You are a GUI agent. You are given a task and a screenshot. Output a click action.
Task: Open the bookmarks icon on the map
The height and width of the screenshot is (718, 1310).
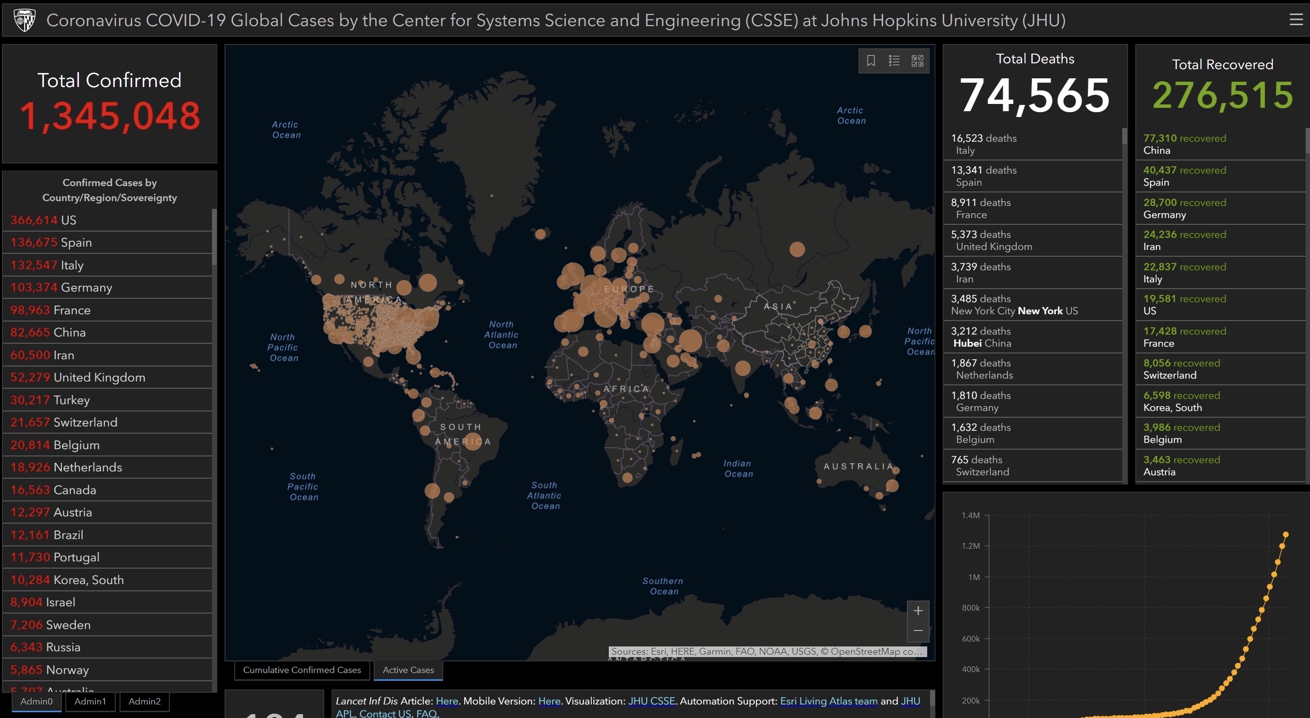[871, 61]
